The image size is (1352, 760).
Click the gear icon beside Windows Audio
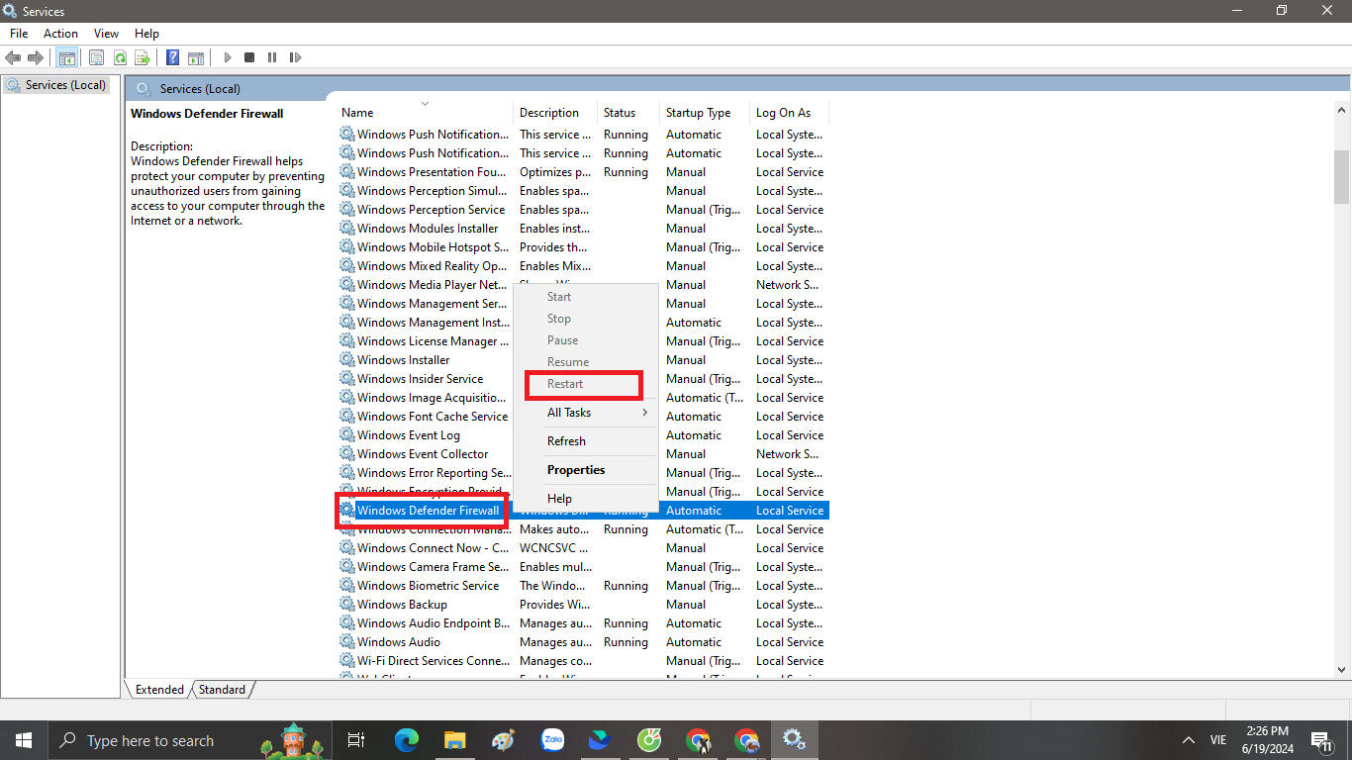(x=347, y=642)
